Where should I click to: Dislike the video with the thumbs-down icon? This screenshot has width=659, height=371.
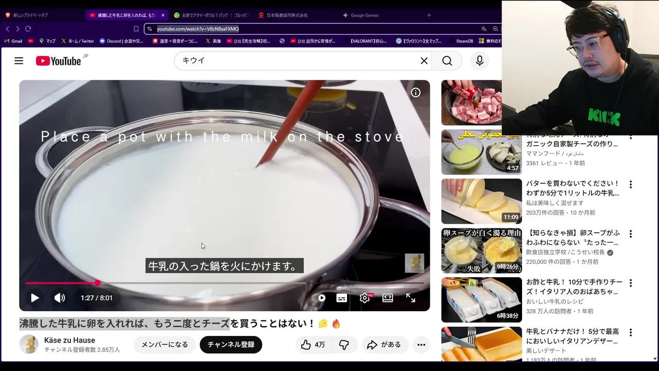coord(344,345)
